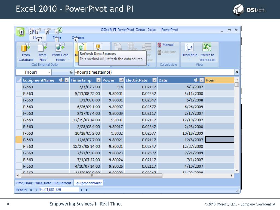This screenshot has width=280, height=210.
Task: Click Power cell 9.80024
Action: [113, 160]
